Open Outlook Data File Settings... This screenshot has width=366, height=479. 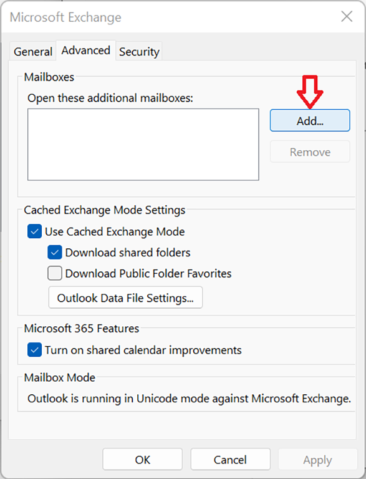(125, 298)
